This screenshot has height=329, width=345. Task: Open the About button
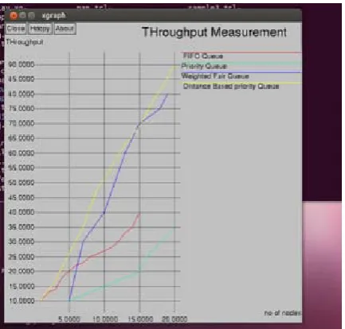point(65,29)
